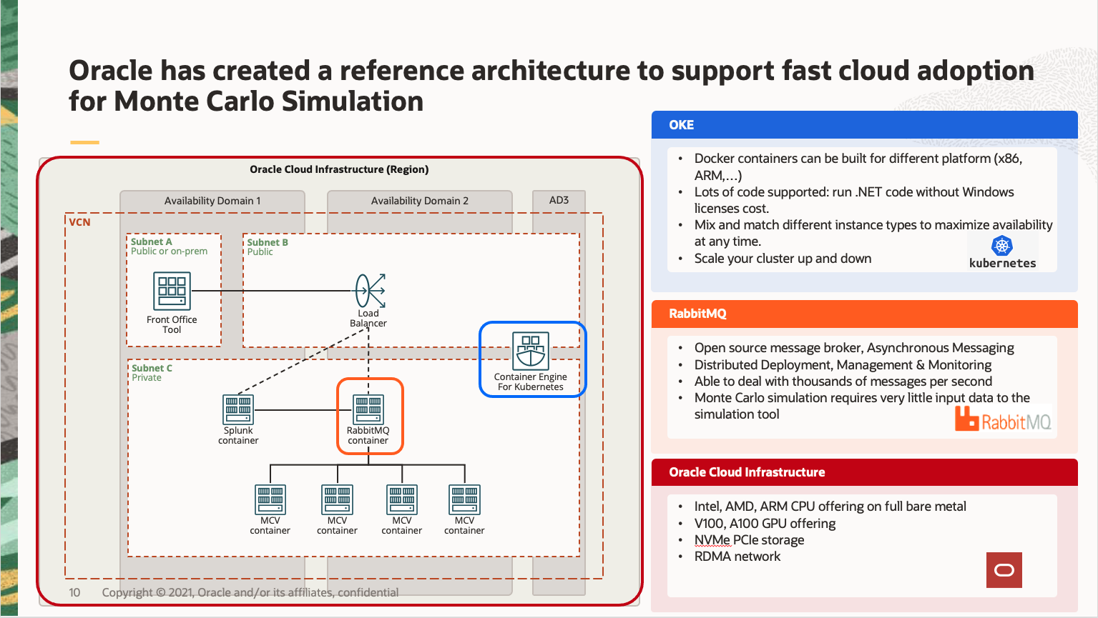Image resolution: width=1098 pixels, height=618 pixels.
Task: Click the rightmost MCV container icon
Action: coord(464,499)
